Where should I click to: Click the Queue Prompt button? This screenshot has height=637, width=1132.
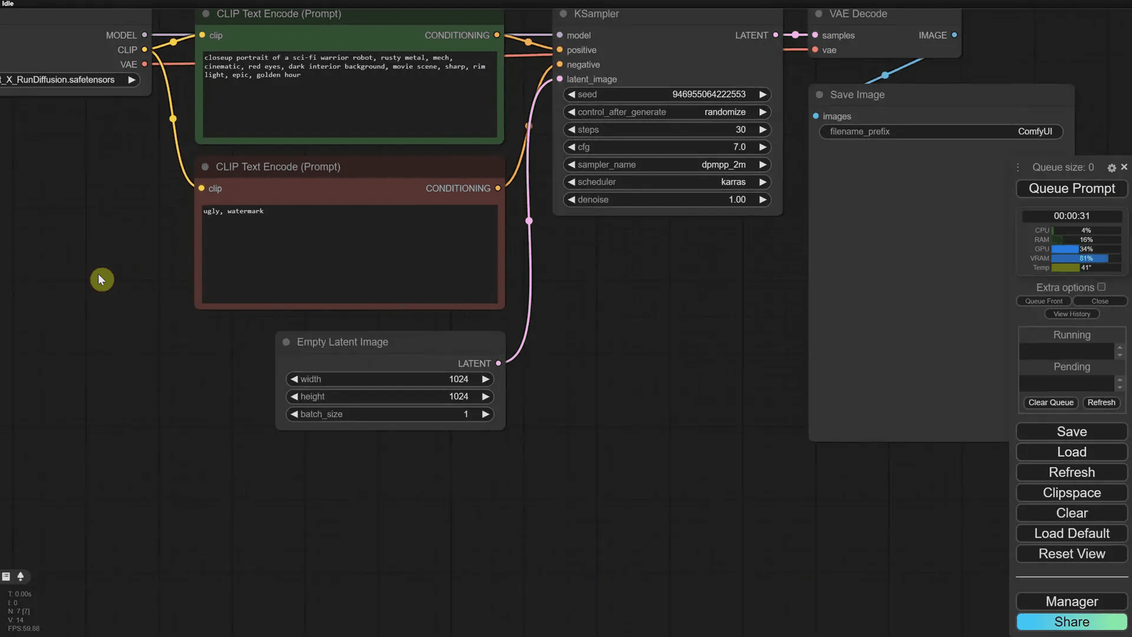click(x=1071, y=189)
